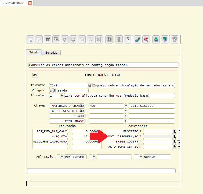The height and width of the screenshot is (194, 203).
Task: Click the ALIQ_FRET_AUTONOMO label
Action: [x=50, y=141]
